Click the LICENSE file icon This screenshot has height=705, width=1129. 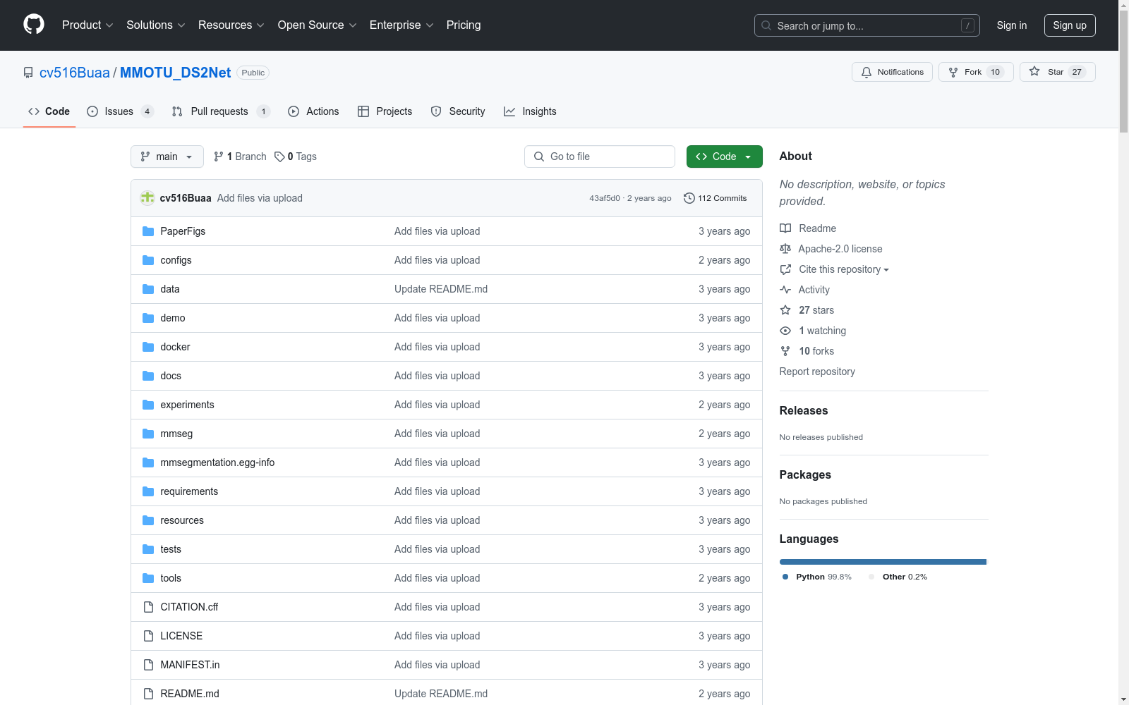pyautogui.click(x=148, y=636)
